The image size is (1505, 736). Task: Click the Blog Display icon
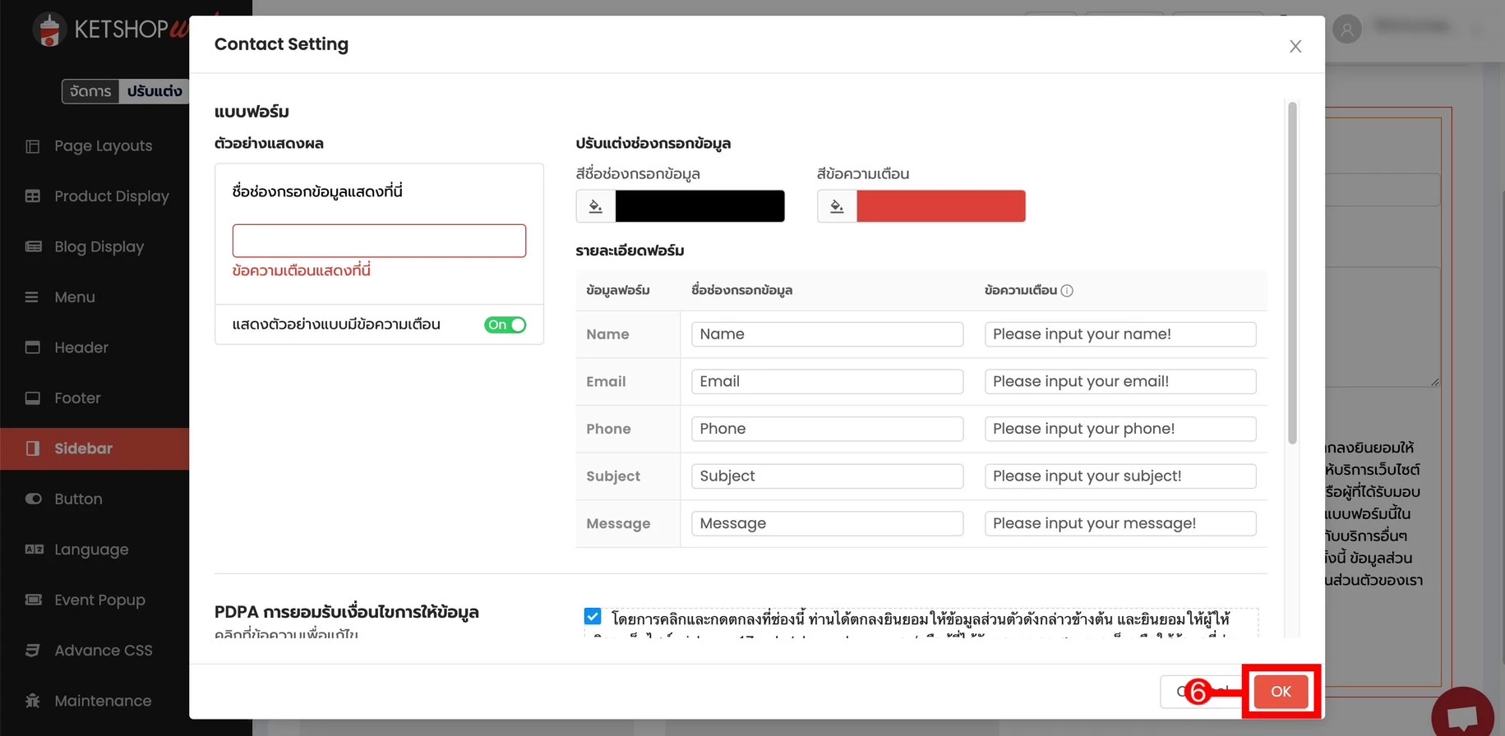tap(33, 246)
